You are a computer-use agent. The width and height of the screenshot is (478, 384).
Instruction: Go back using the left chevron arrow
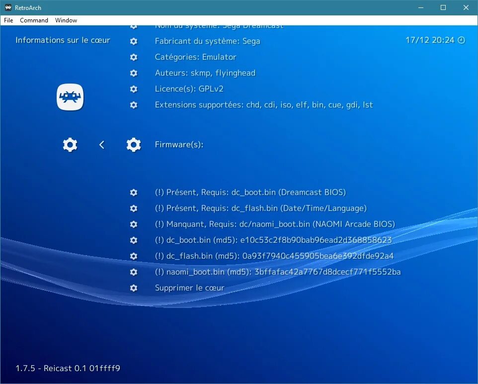(102, 145)
